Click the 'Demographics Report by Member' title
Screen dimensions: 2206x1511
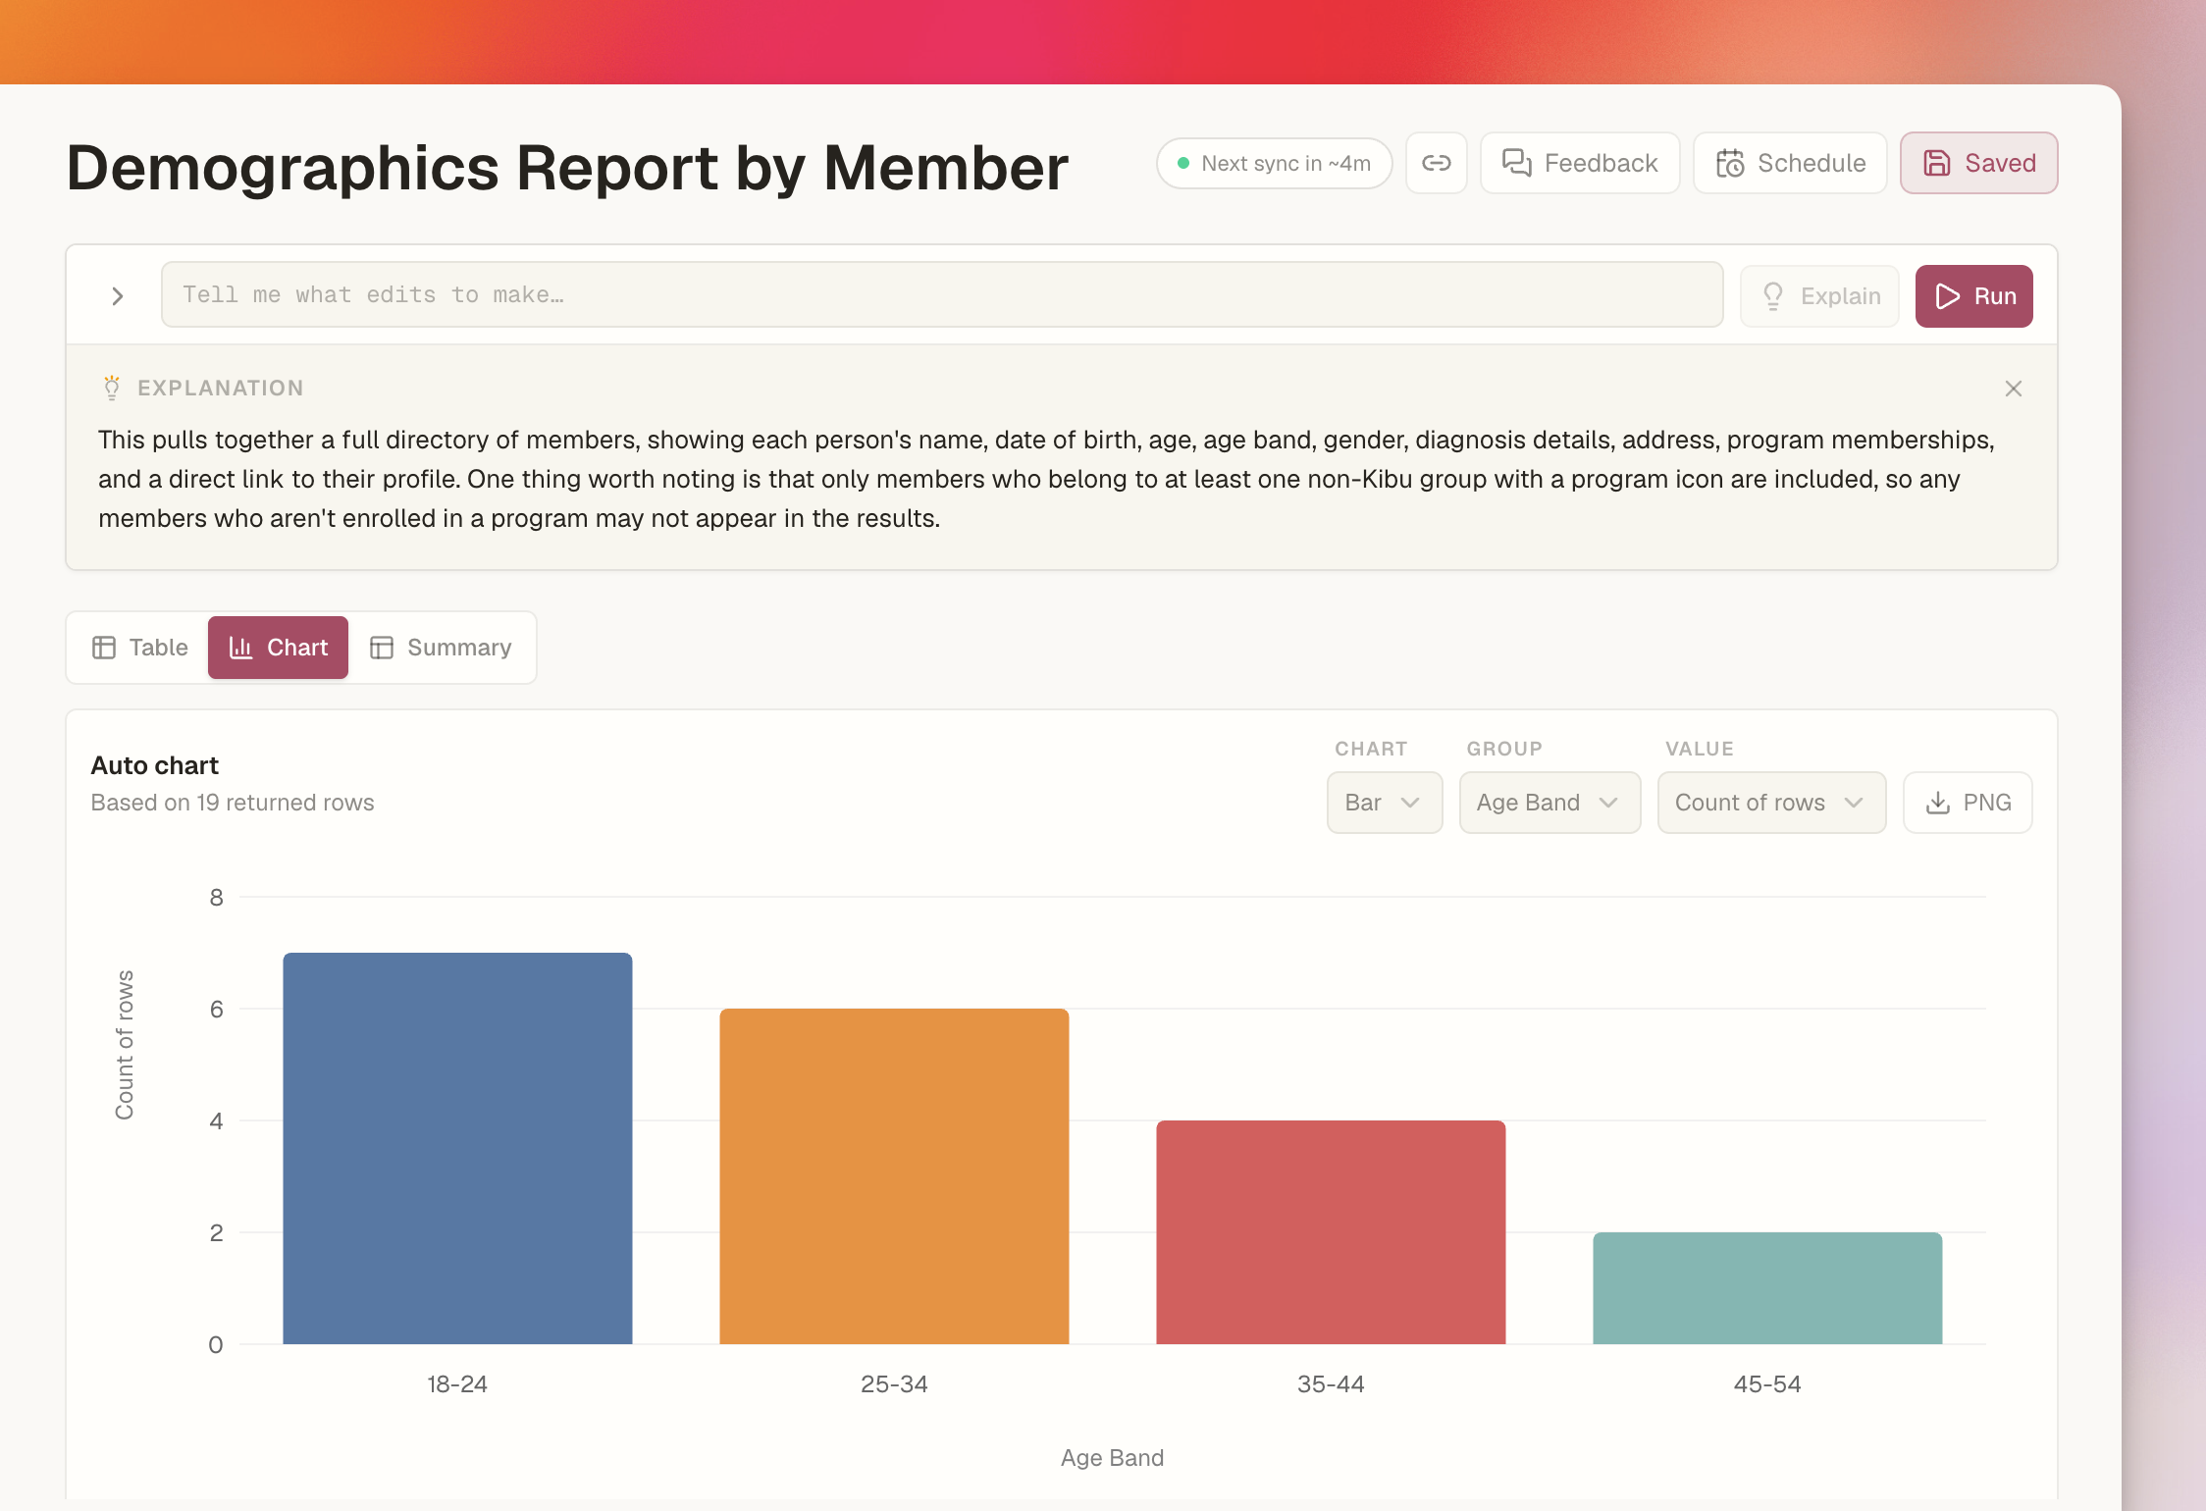[567, 167]
